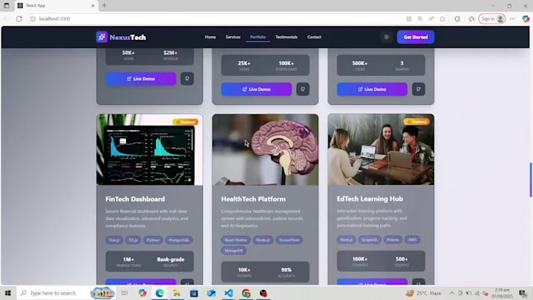Click the Featured badge on EdTech Learning Hub
Image resolution: width=533 pixels, height=300 pixels.
coord(416,121)
